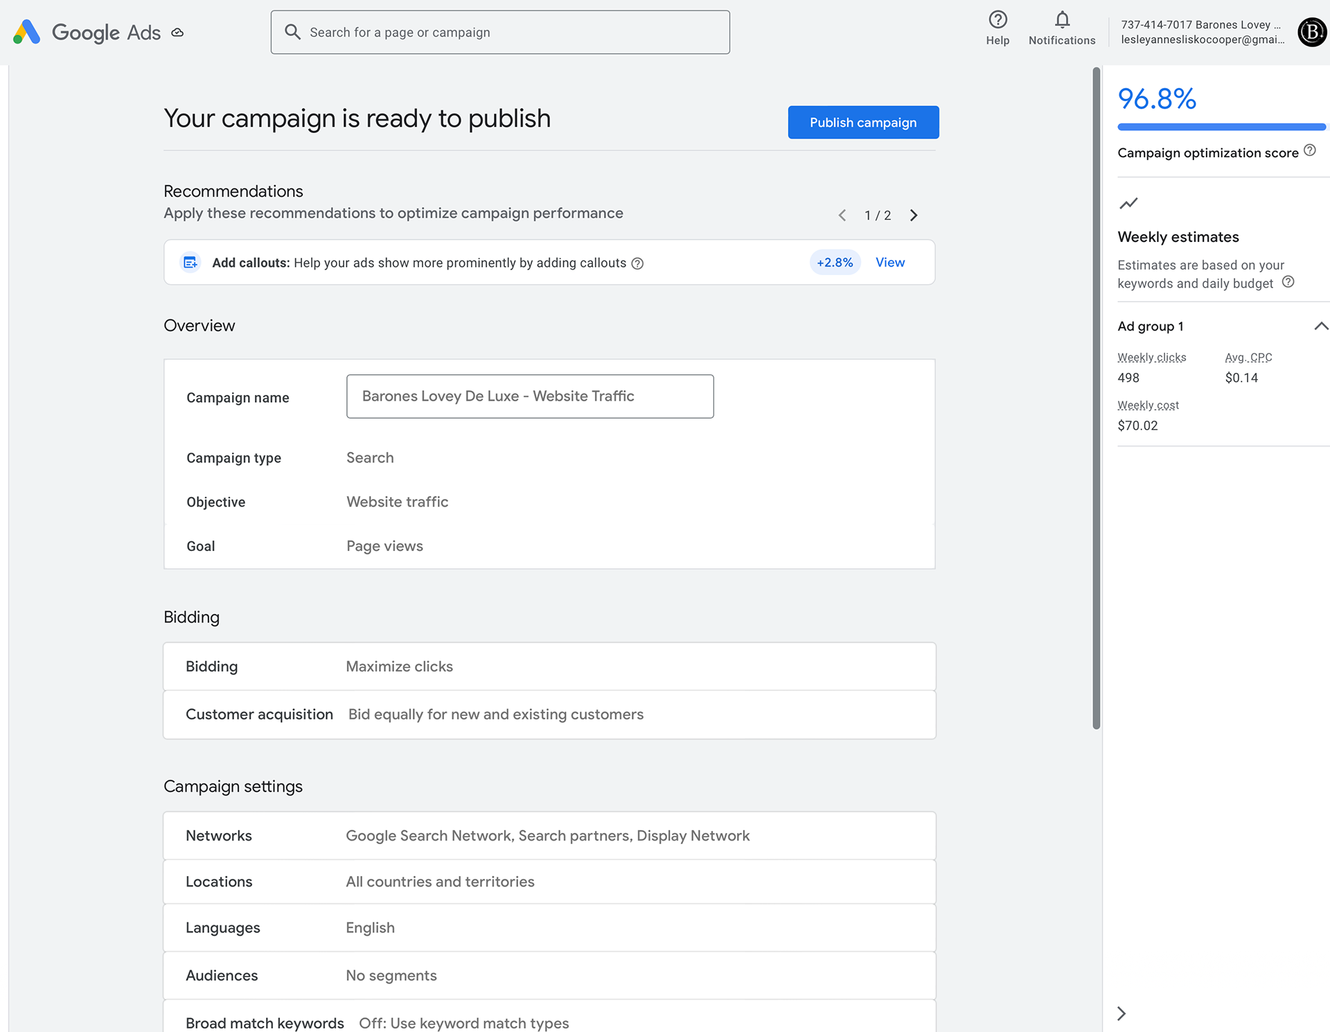The height and width of the screenshot is (1032, 1330).
Task: Click help icon next to Campaign optimization score
Action: pyautogui.click(x=1309, y=150)
